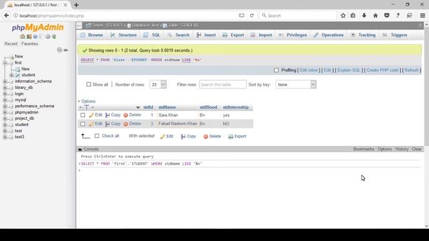This screenshot has height=241, width=429.
Task: Click the browser reload icon
Action: (x=252, y=15)
